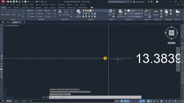This screenshot has width=184, height=103.
Task: Expand the Properties panel
Action: (129, 19)
